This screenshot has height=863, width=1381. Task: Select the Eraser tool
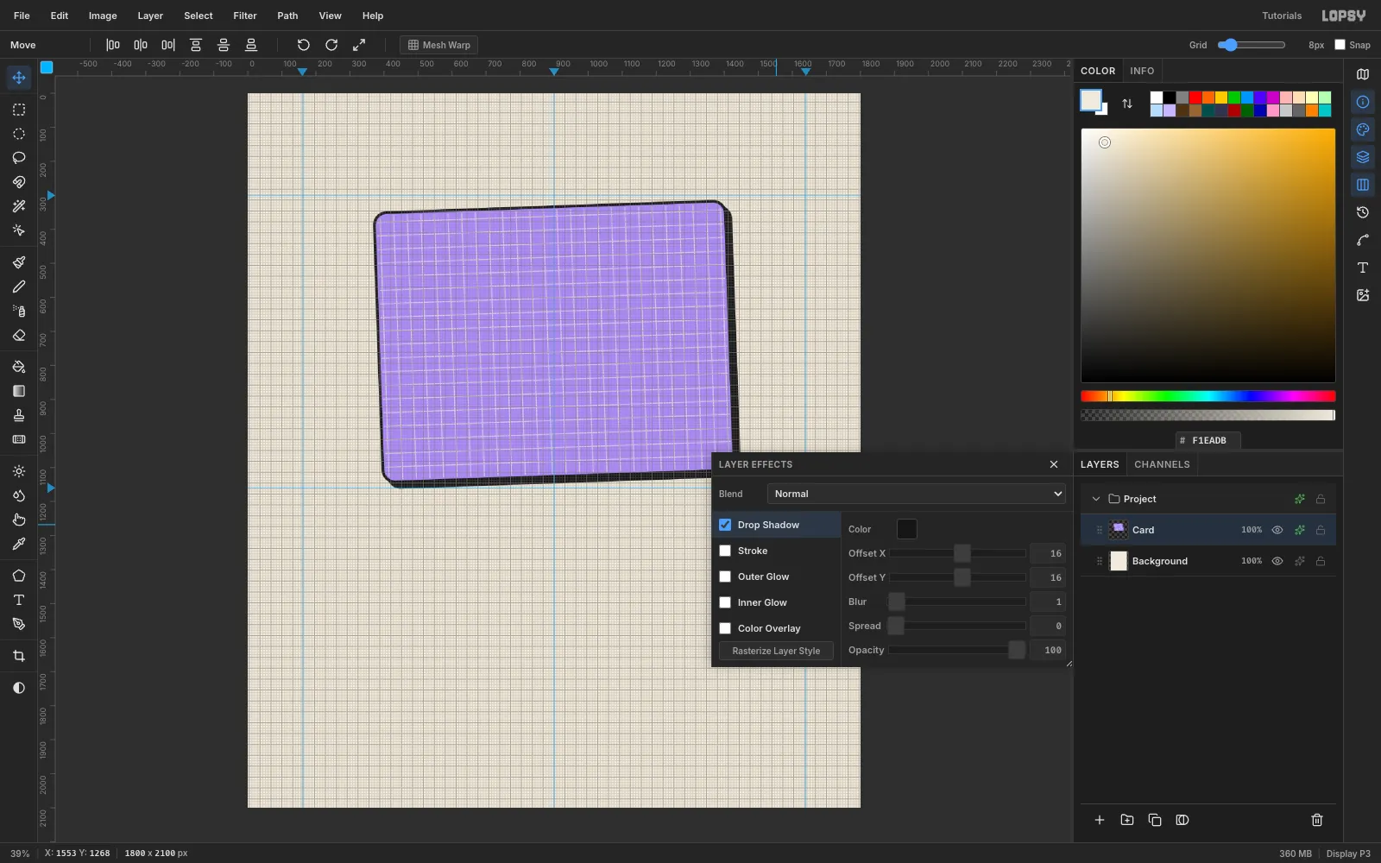pos(19,335)
